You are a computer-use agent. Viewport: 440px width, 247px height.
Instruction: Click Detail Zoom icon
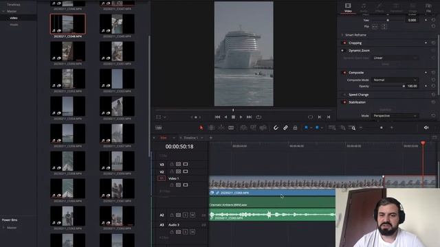pyautogui.click(x=343, y=128)
